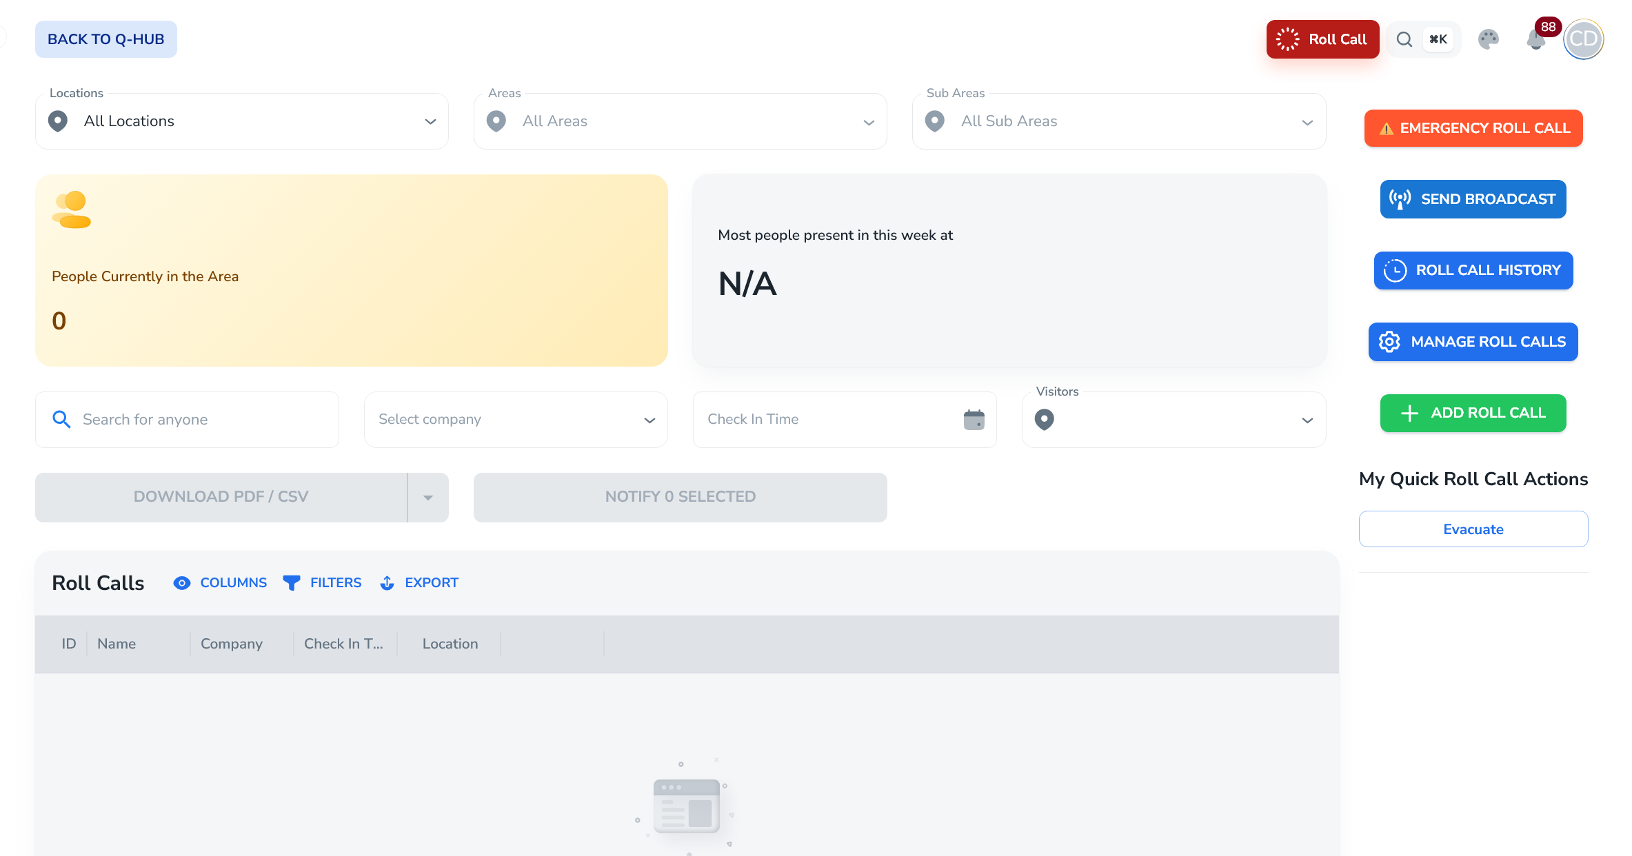Click the Evacuate quick action button
The height and width of the screenshot is (856, 1632).
tap(1473, 529)
